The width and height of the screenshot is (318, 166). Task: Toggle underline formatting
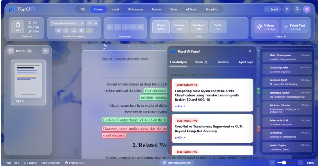click(x=74, y=31)
